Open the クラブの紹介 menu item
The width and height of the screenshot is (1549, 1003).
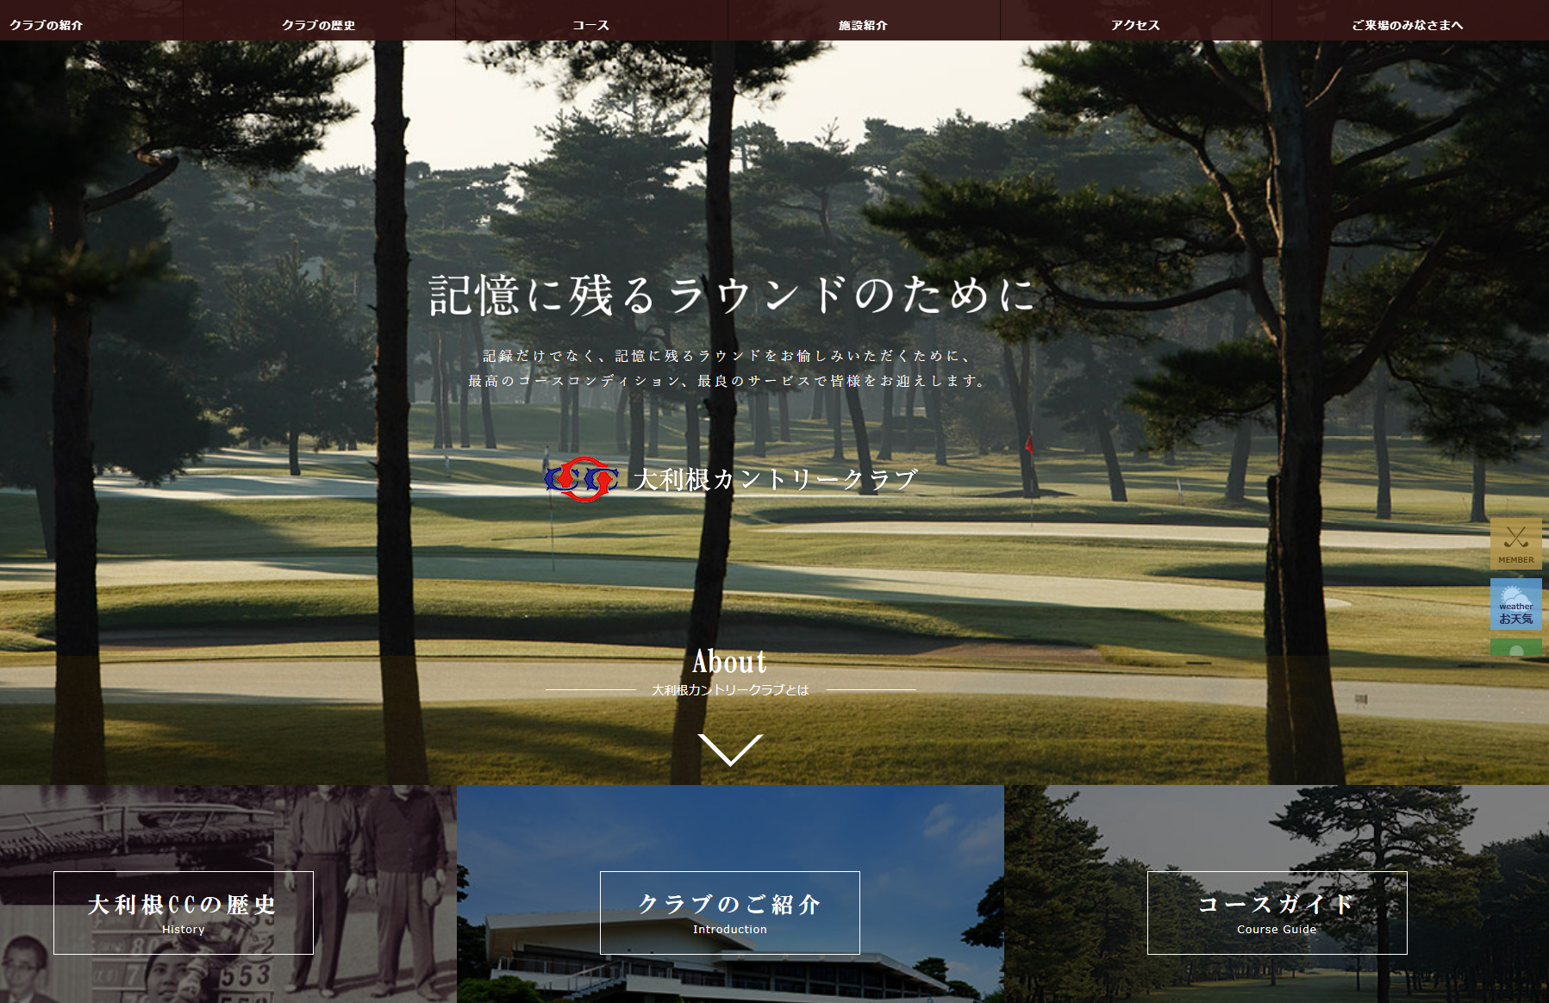coord(47,25)
